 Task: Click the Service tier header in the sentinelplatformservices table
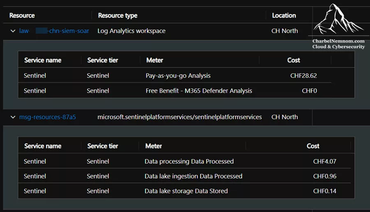(x=103, y=146)
